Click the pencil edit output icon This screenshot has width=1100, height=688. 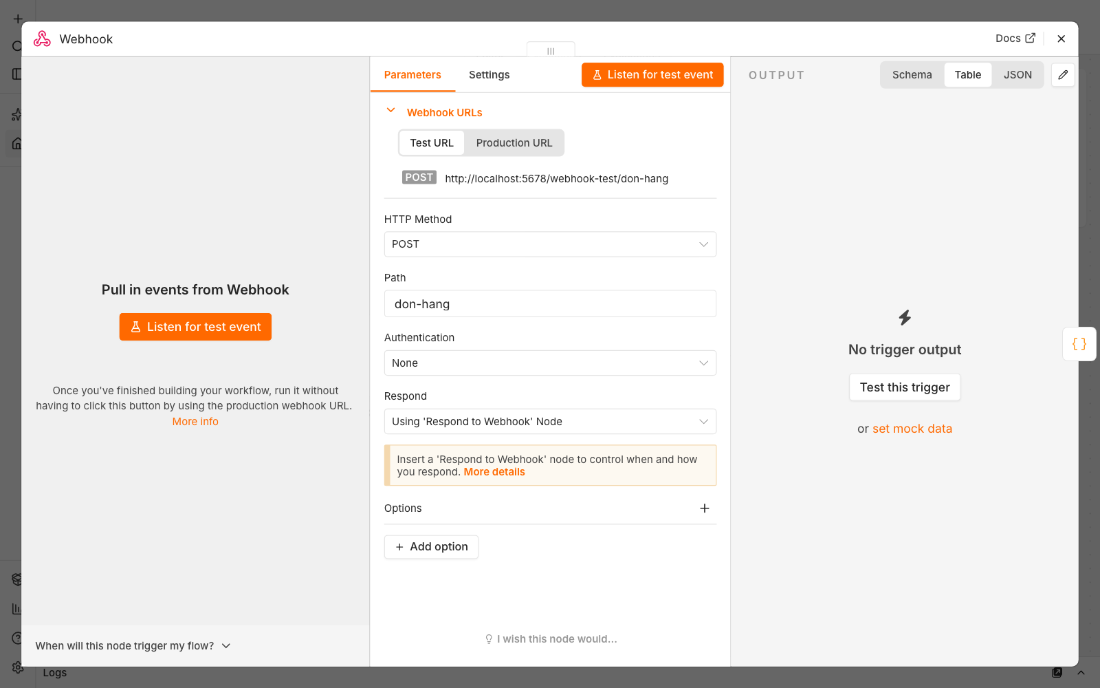(1062, 75)
